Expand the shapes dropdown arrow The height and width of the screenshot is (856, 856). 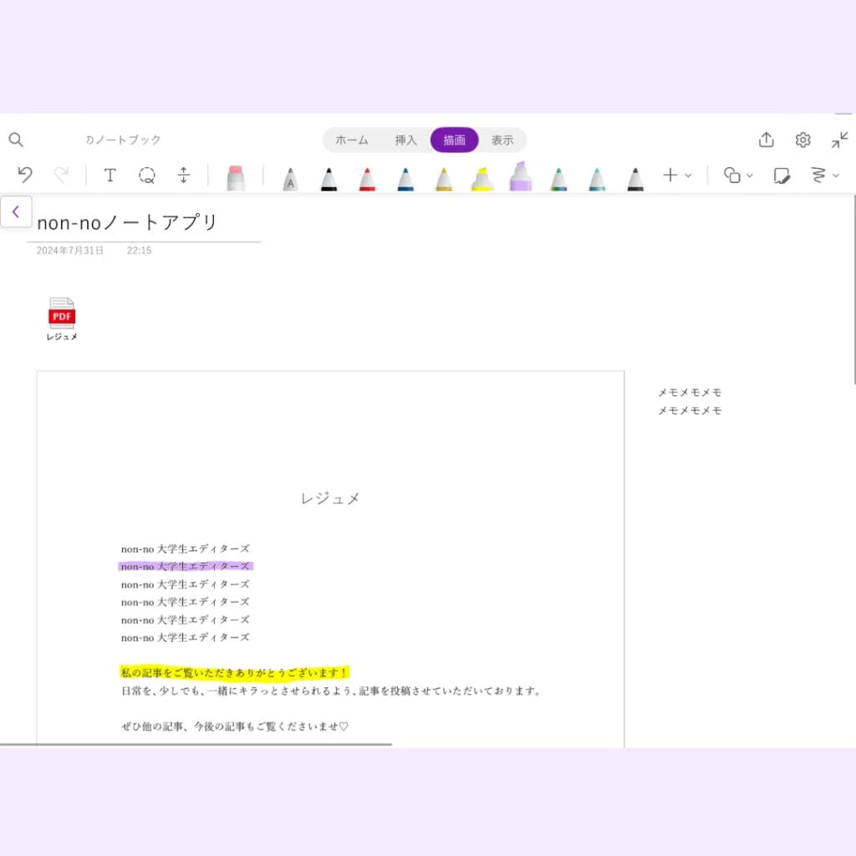point(750,176)
